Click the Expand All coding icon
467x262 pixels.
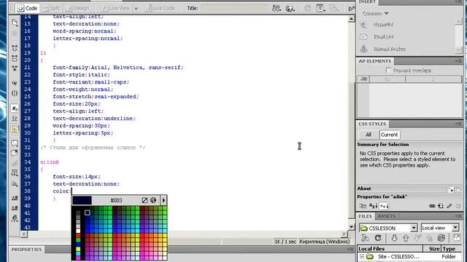(x=15, y=68)
